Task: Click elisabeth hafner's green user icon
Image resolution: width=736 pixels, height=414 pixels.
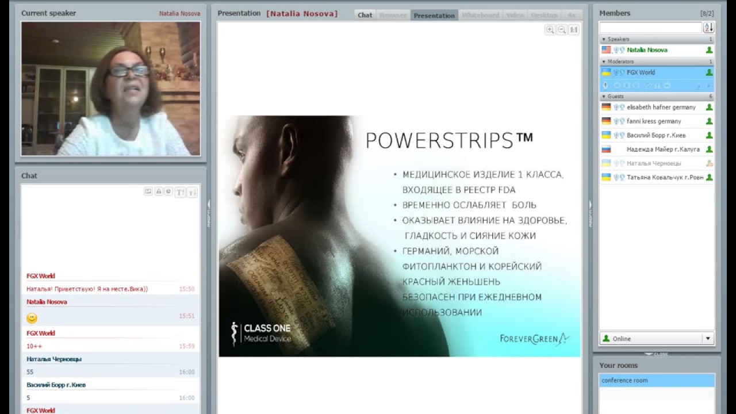Action: 709,107
